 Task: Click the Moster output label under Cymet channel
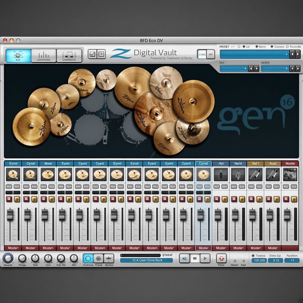[204, 248]
